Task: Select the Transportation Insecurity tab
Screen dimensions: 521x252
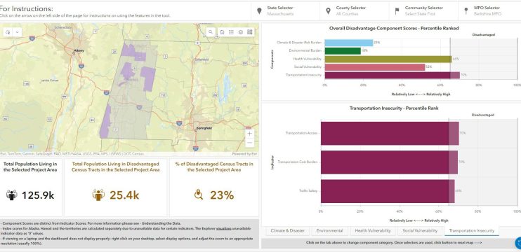Action: (471, 230)
